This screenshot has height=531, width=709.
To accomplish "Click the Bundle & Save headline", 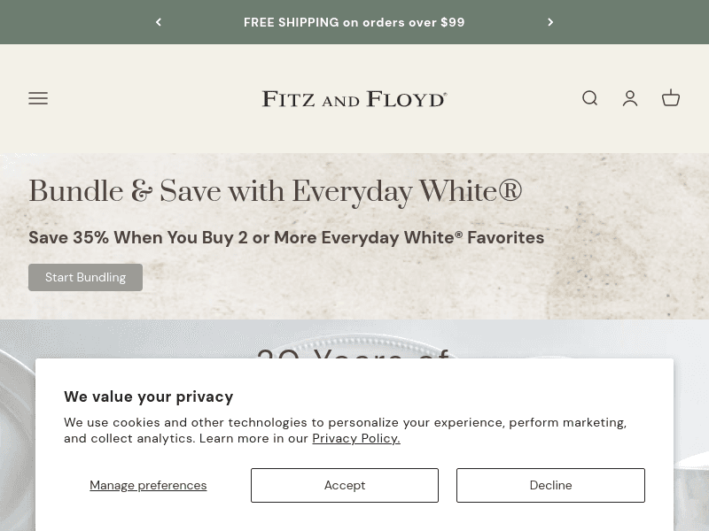I will pyautogui.click(x=276, y=191).
